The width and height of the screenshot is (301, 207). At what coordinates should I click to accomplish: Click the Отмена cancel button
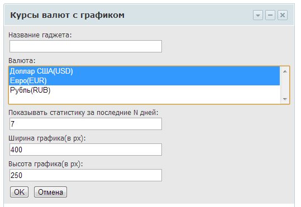click(50, 192)
